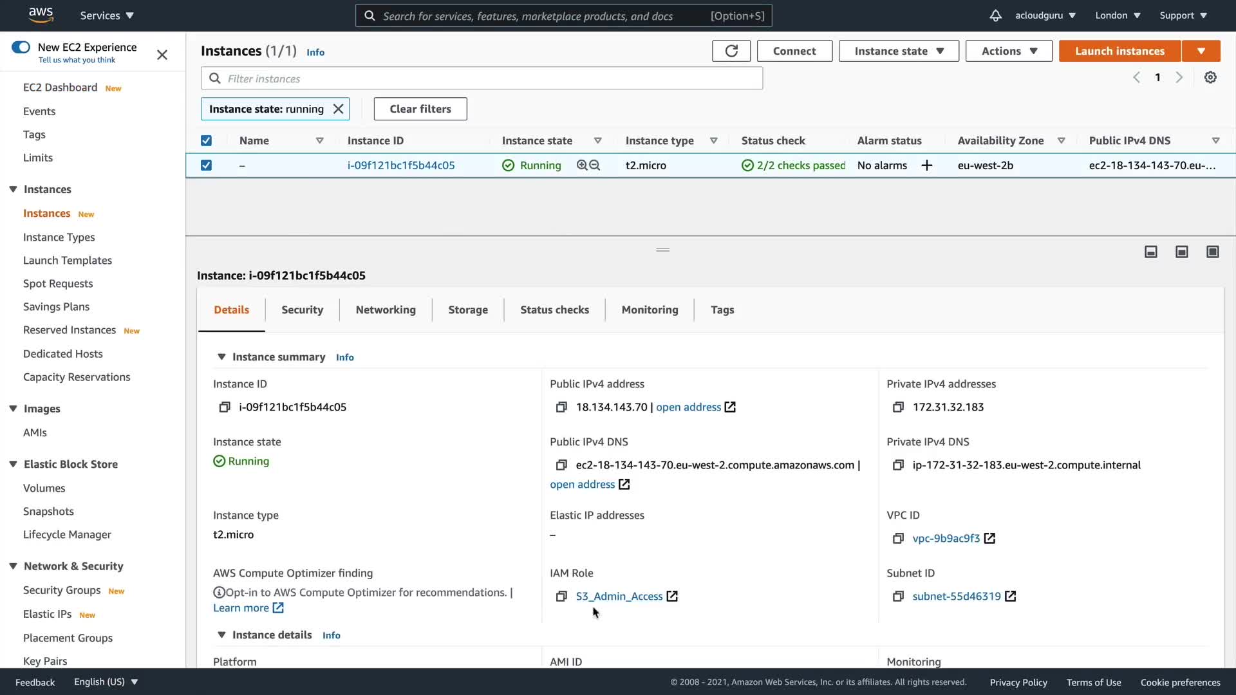Copy the IAM Role name
Screen dimensions: 1236x695
pyautogui.click(x=561, y=597)
